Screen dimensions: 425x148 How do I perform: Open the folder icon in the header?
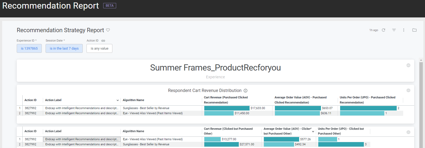pos(414,30)
